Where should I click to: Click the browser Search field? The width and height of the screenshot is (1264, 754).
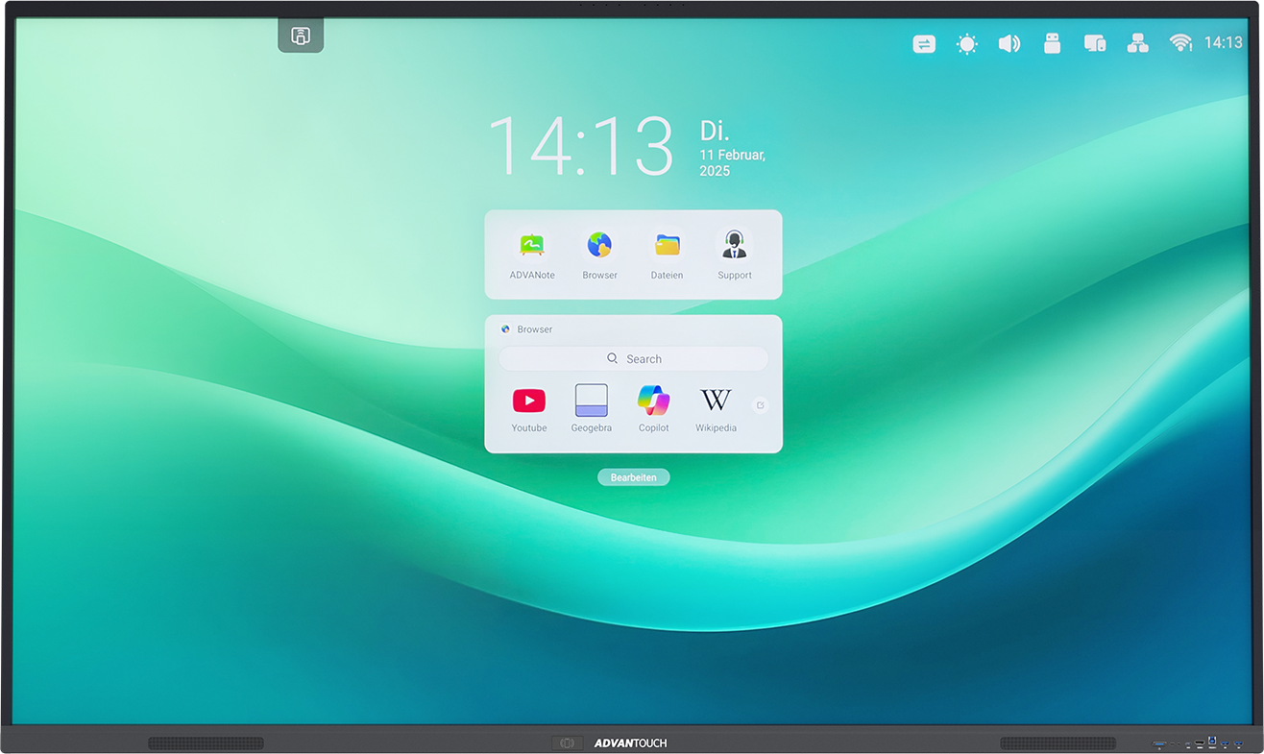tap(633, 359)
